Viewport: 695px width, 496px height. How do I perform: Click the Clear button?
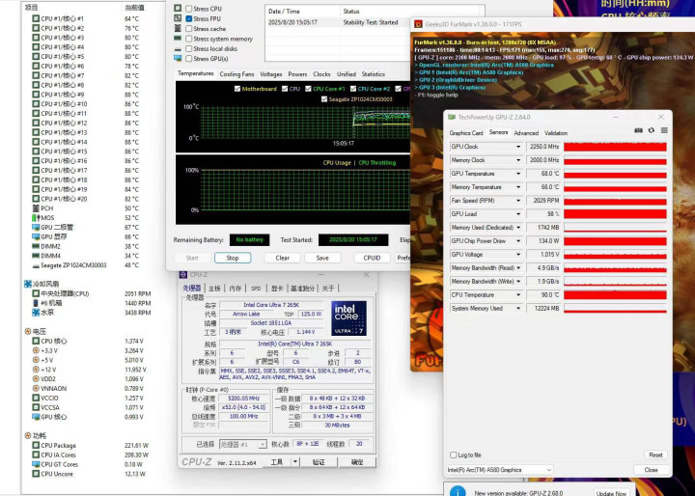(282, 258)
